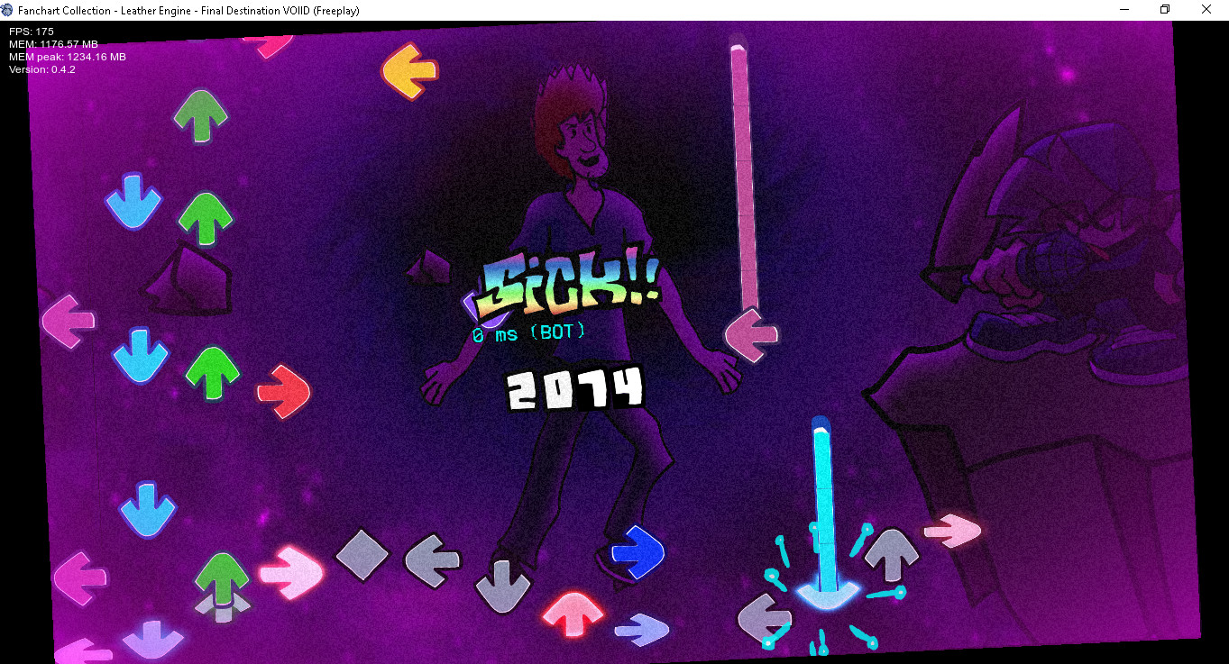Hit the red right arrow note
This screenshot has width=1229, height=664.
tap(283, 392)
